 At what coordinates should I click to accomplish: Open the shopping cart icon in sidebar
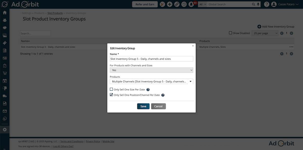point(5,73)
